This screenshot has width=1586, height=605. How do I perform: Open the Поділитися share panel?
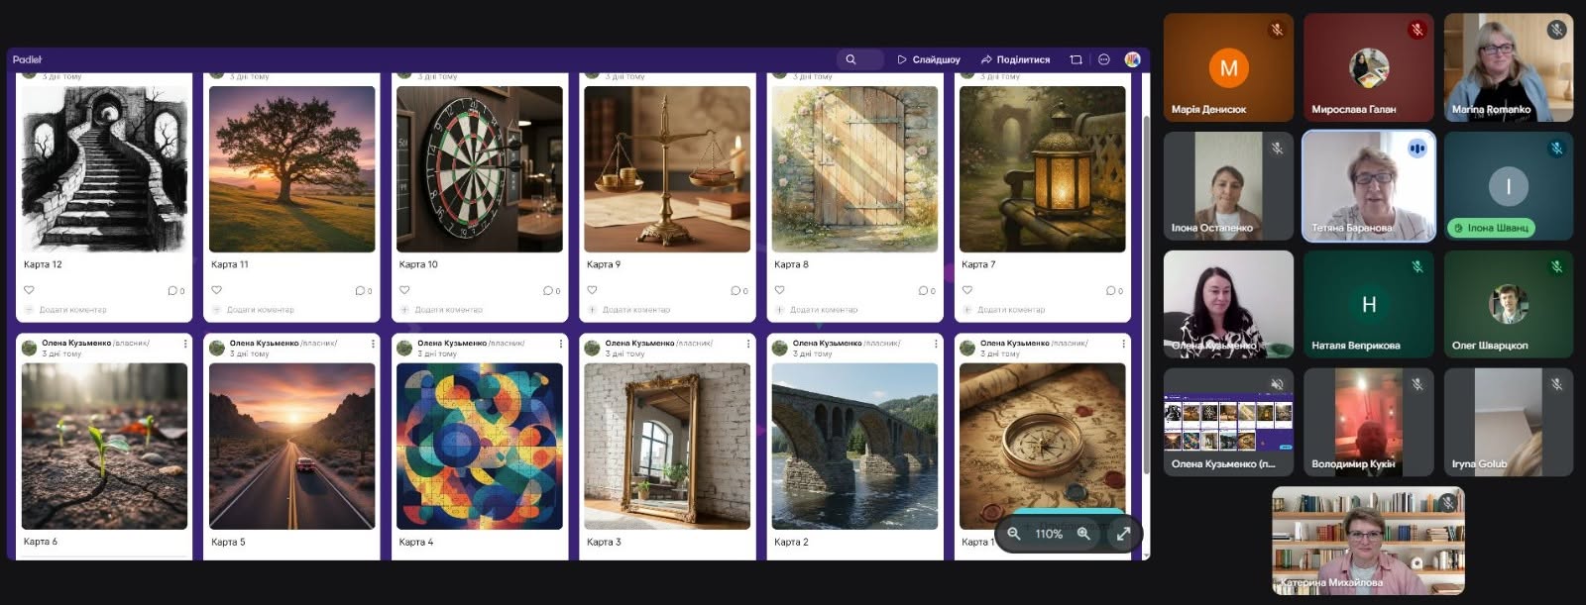click(1015, 59)
